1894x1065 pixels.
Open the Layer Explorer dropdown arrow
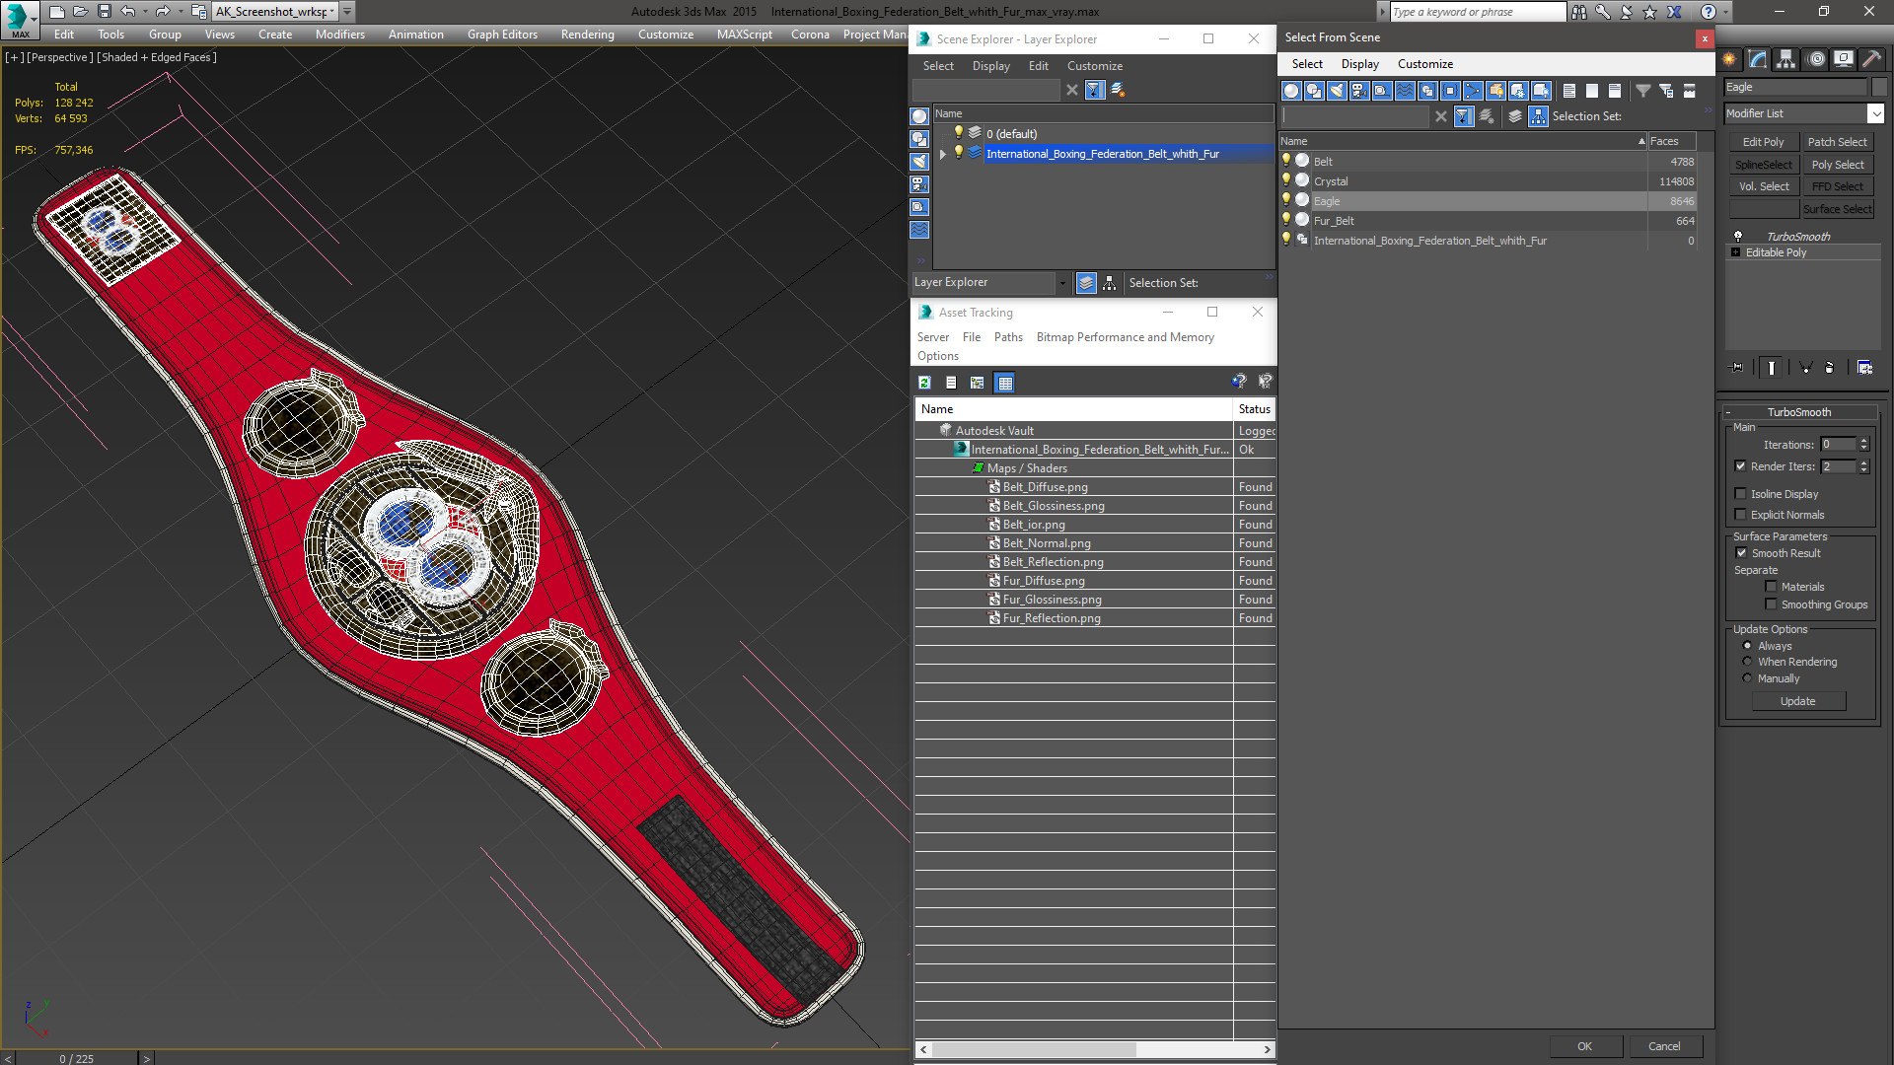point(1062,283)
